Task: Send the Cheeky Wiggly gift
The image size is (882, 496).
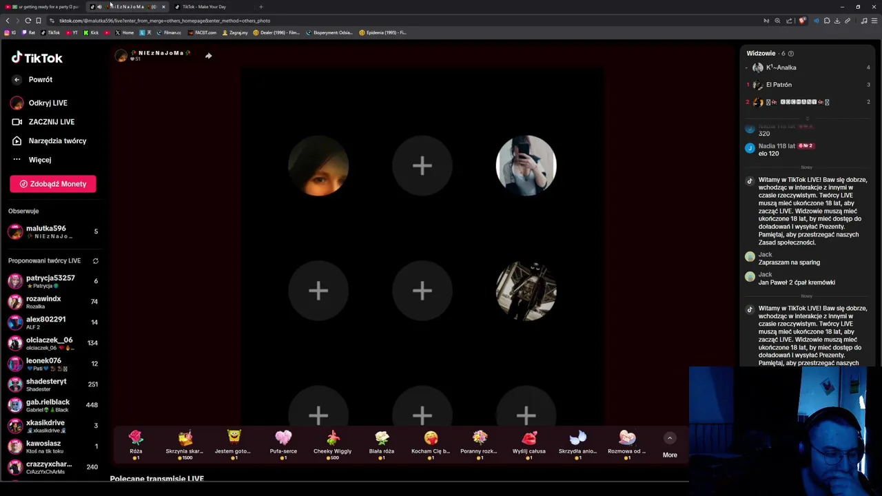Action: [x=333, y=444]
